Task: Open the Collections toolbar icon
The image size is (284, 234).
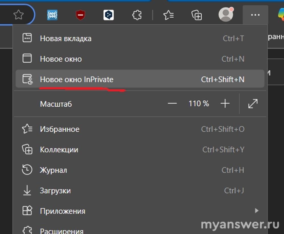Action: click(197, 15)
